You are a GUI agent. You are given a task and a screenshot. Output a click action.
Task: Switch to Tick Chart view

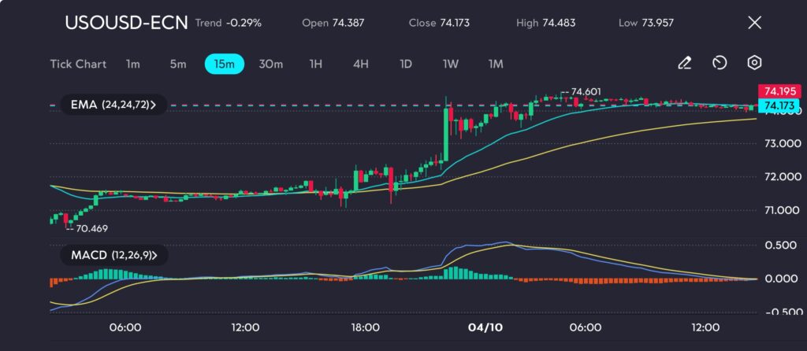(x=78, y=64)
